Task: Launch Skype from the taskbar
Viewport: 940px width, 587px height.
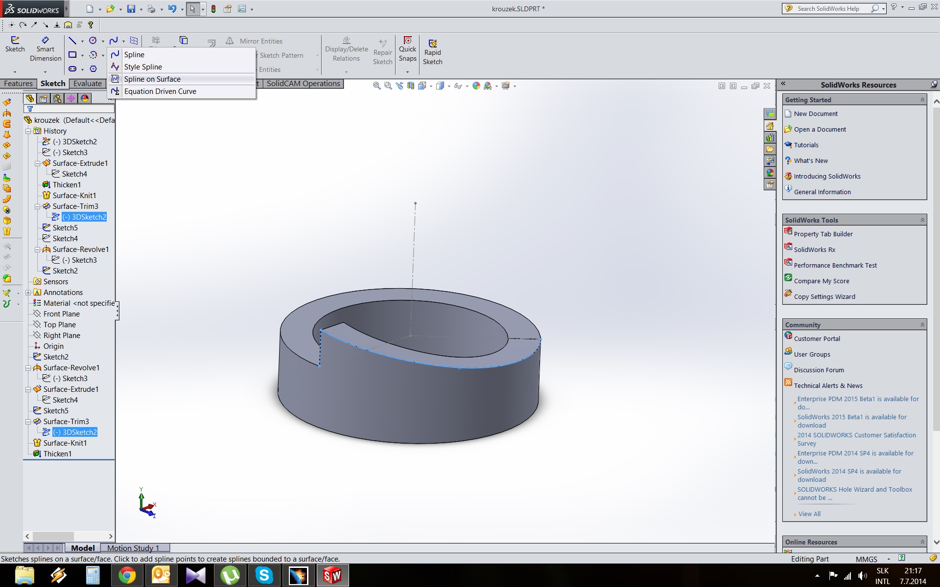Action: [x=264, y=575]
